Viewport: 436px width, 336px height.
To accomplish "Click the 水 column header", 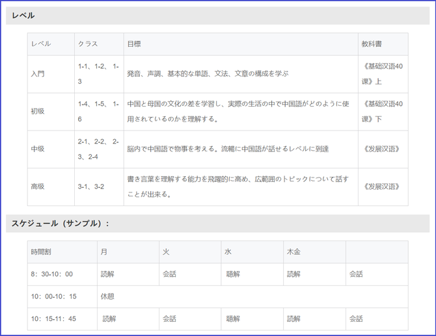I will coord(252,252).
